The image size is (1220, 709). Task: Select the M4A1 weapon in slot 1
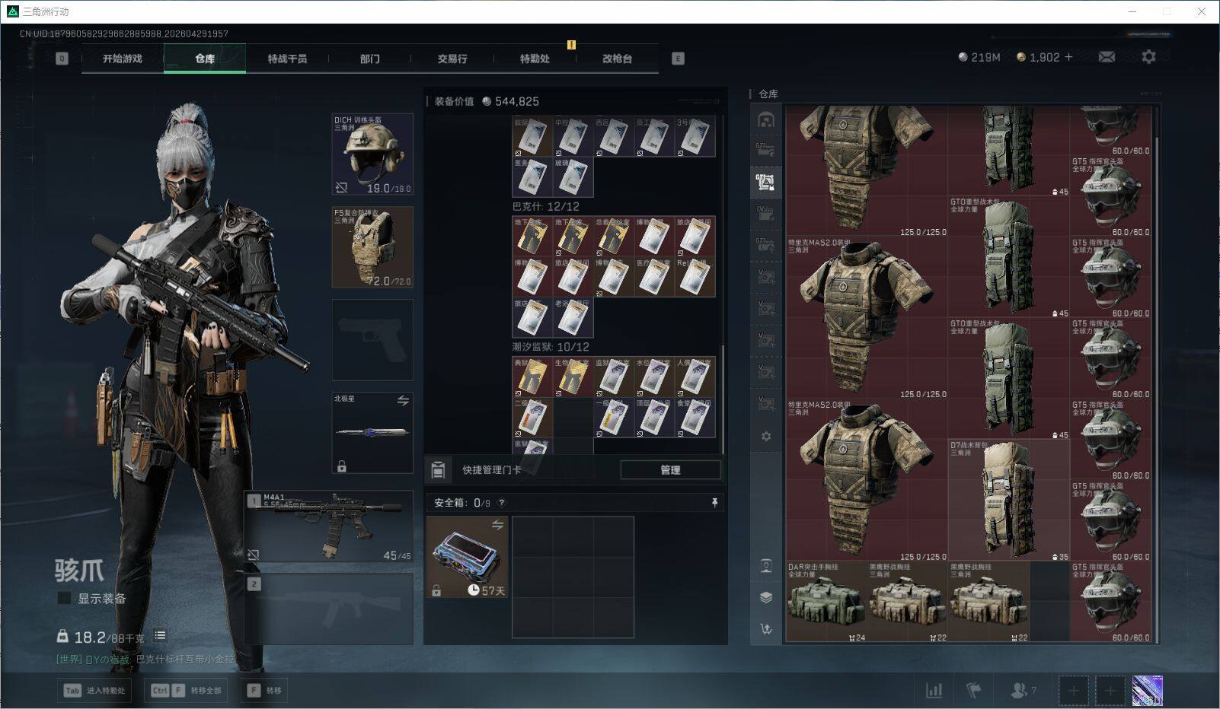pos(329,527)
